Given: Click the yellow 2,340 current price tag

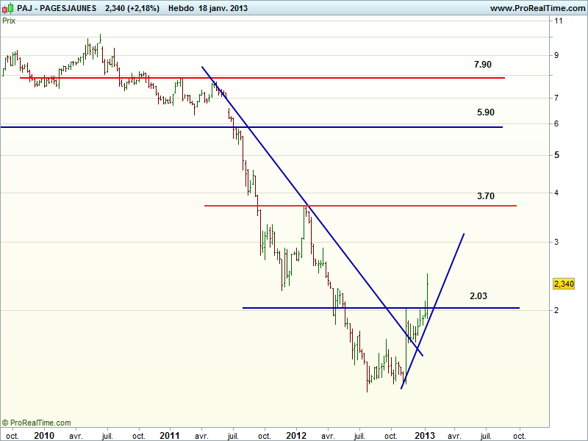Looking at the screenshot, I should click(563, 284).
